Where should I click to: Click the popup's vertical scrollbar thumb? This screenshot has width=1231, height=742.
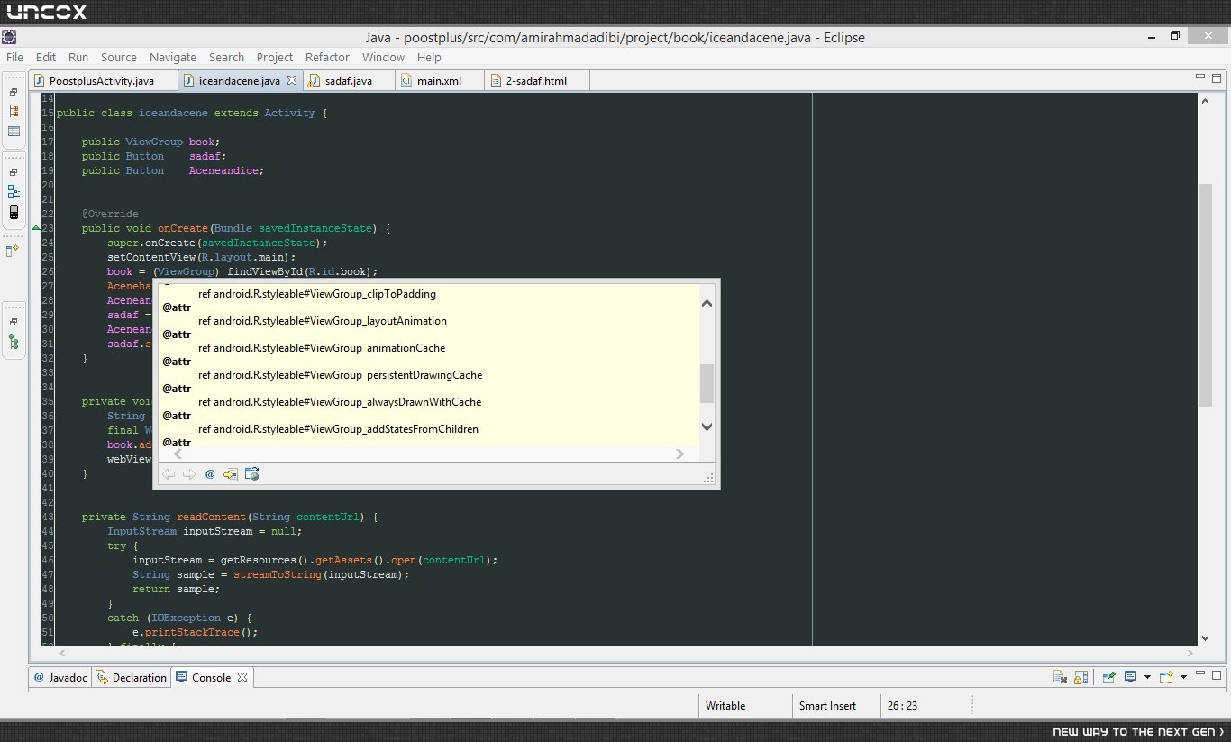(x=707, y=383)
